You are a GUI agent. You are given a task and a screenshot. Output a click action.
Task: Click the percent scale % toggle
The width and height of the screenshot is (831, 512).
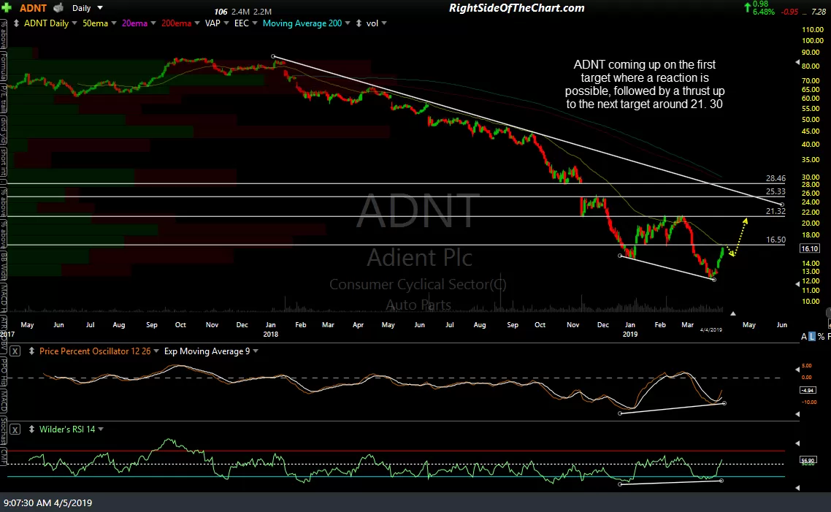pyautogui.click(x=821, y=337)
